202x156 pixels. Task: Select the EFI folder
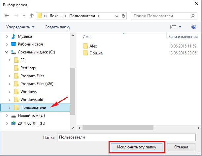[23, 60]
